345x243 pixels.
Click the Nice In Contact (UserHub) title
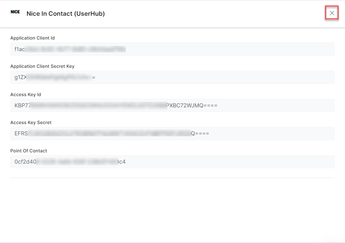pyautogui.click(x=65, y=14)
